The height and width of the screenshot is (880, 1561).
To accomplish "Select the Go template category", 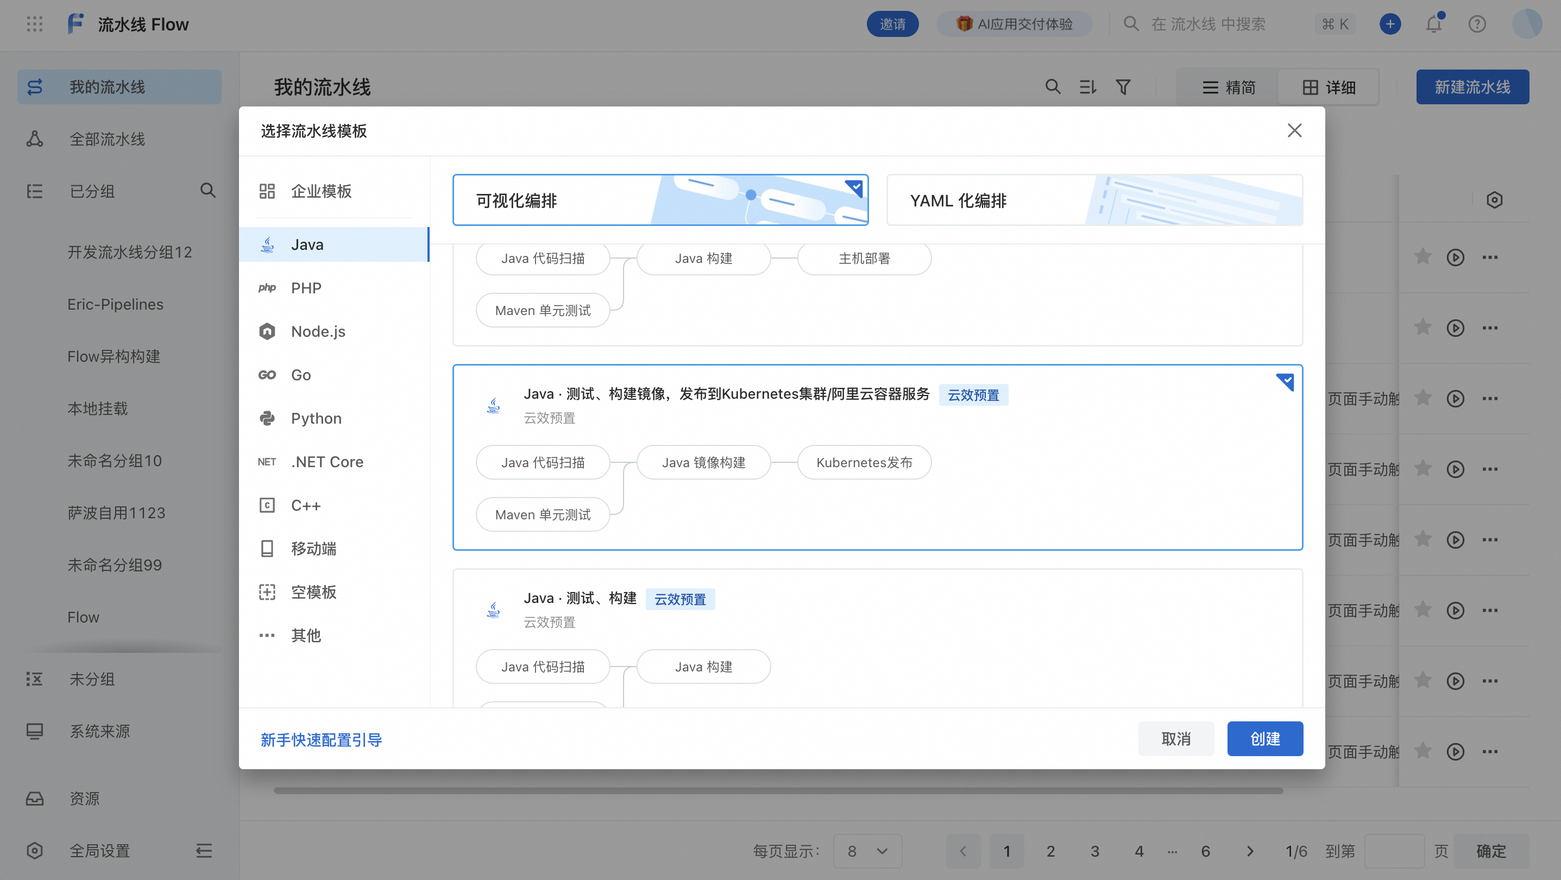I will 335,375.
